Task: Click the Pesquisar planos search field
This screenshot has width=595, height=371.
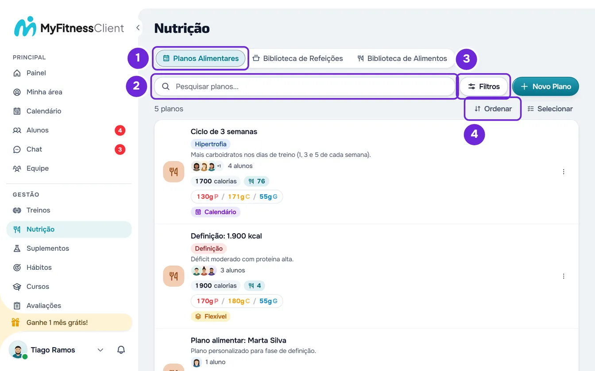Action: 305,87
